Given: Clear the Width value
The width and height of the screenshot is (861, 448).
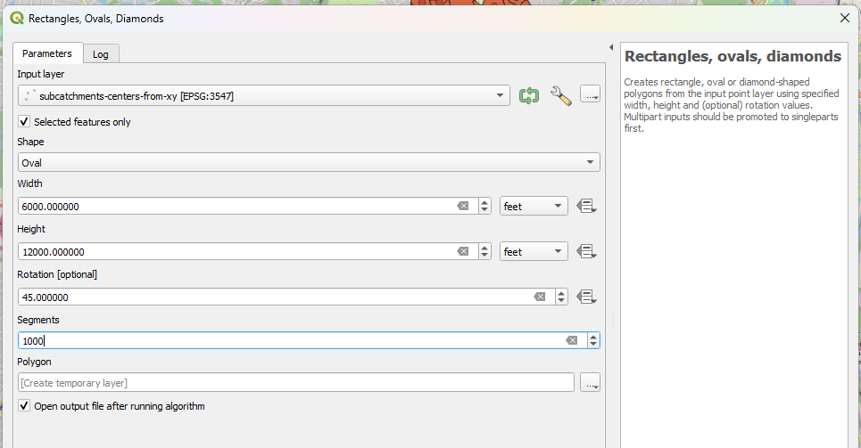Looking at the screenshot, I should tap(463, 206).
